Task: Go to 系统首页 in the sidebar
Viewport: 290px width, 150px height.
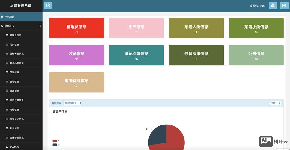Action: [x=21, y=16]
